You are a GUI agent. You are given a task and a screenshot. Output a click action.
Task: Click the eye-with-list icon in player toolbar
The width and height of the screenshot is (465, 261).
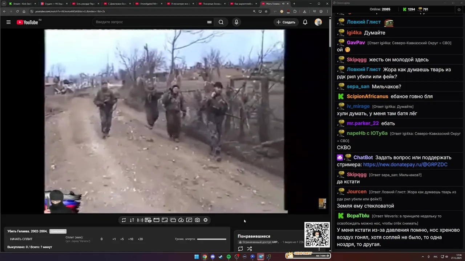[148, 220]
